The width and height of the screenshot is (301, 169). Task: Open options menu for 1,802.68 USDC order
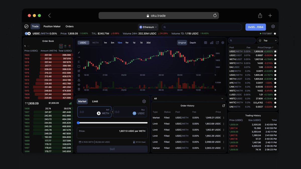[x=224, y=124]
